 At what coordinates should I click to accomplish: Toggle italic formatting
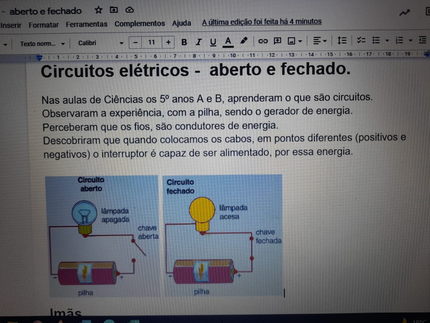pyautogui.click(x=199, y=42)
